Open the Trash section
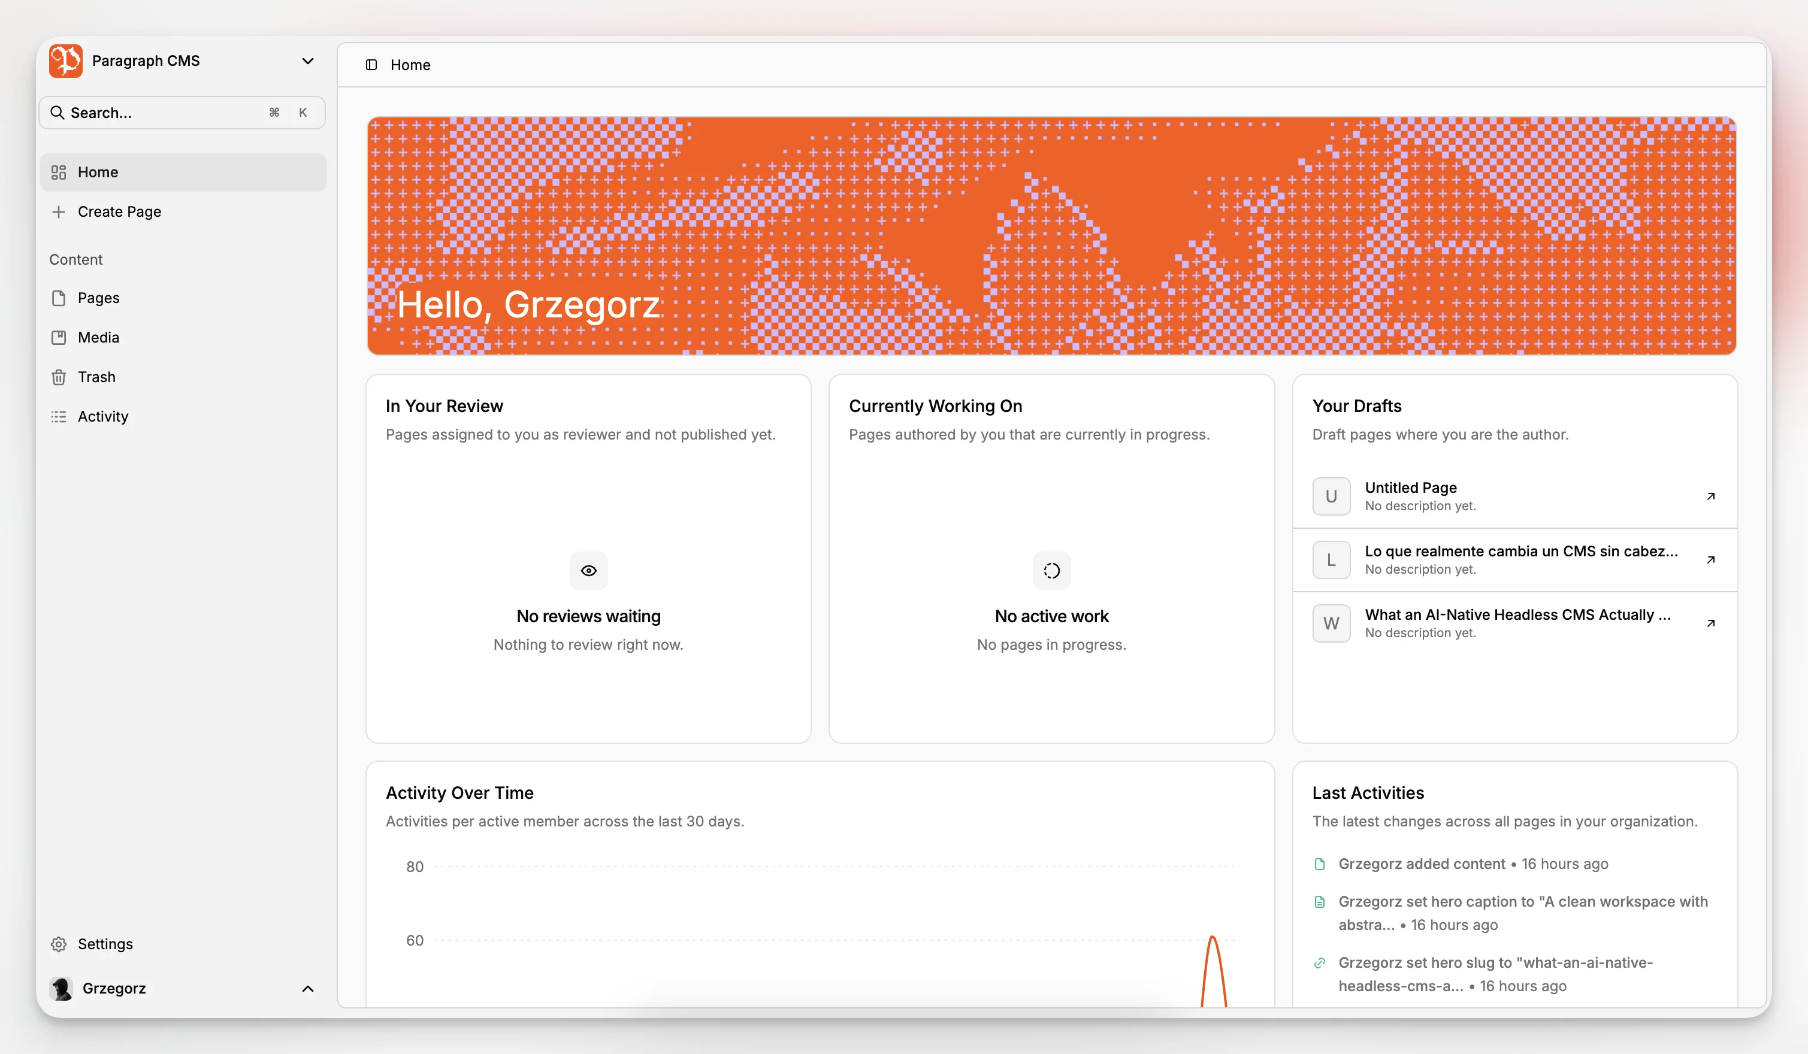The height and width of the screenshot is (1054, 1808). tap(183, 377)
